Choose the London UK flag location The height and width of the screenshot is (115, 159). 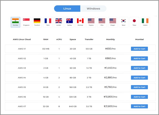(58, 22)
